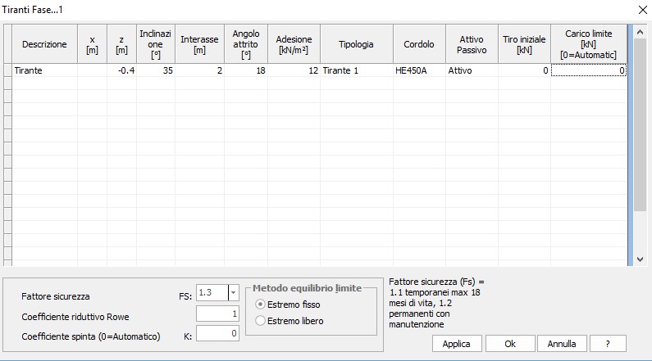Viewport: 652px width, 361px height.
Task: Click the Carico limite cell in first row
Action: [588, 71]
